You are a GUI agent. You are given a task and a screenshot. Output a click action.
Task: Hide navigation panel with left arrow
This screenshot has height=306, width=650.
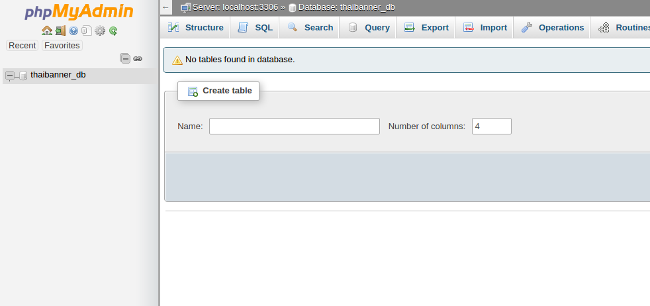[166, 7]
